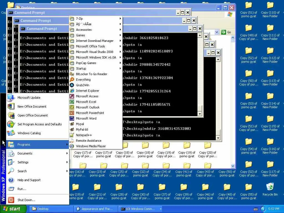Screen dimensions: 284x213
Task: Click text mkdir 3661825818623
Action: 147,38
